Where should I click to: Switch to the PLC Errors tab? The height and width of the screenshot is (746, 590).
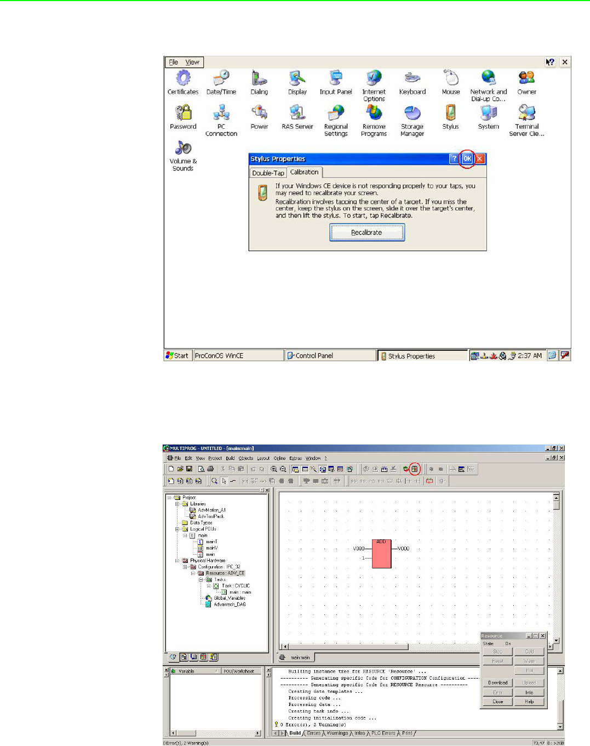(383, 733)
